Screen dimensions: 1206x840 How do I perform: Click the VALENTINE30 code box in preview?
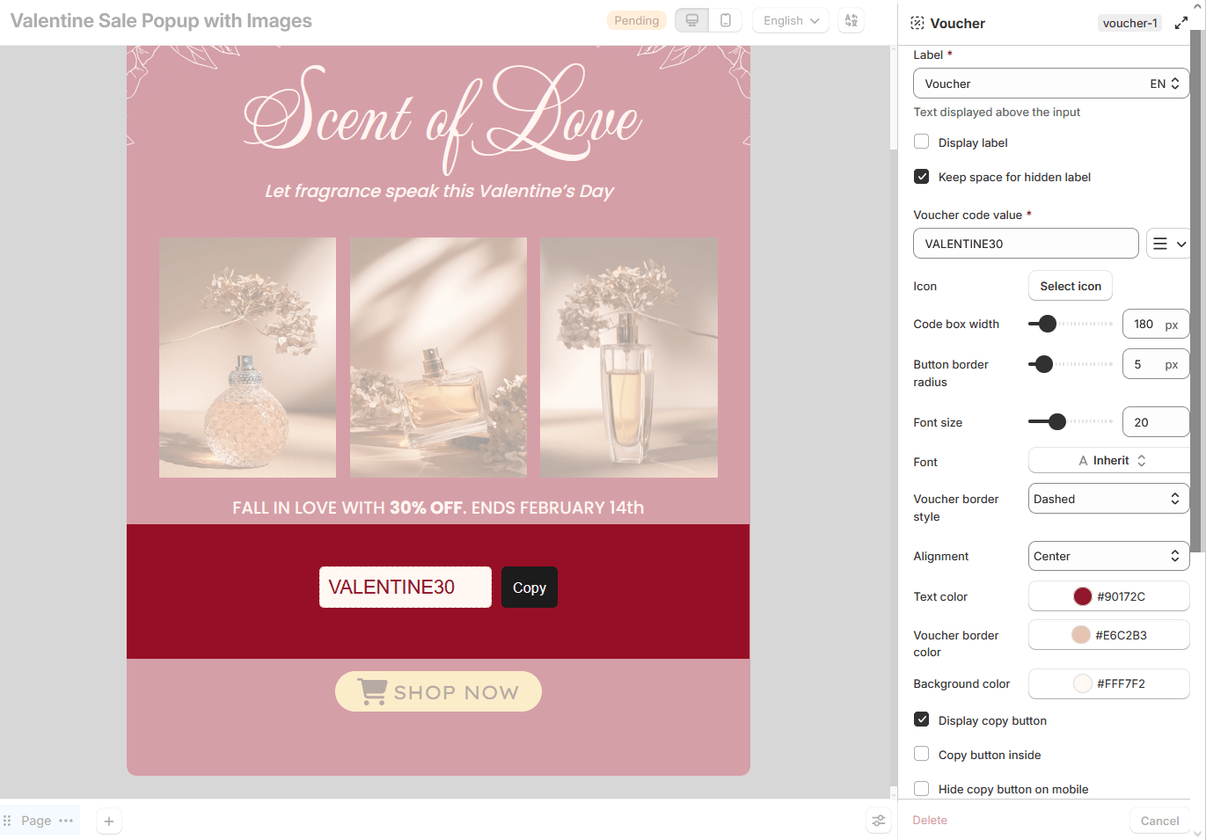(406, 587)
